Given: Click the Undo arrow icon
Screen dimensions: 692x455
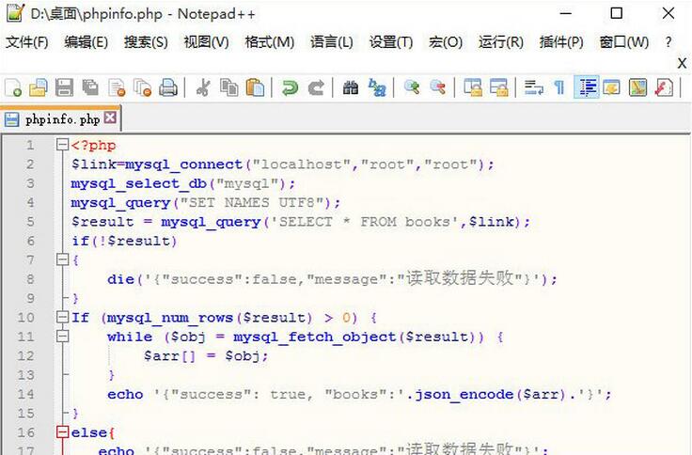Looking at the screenshot, I should pos(291,87).
